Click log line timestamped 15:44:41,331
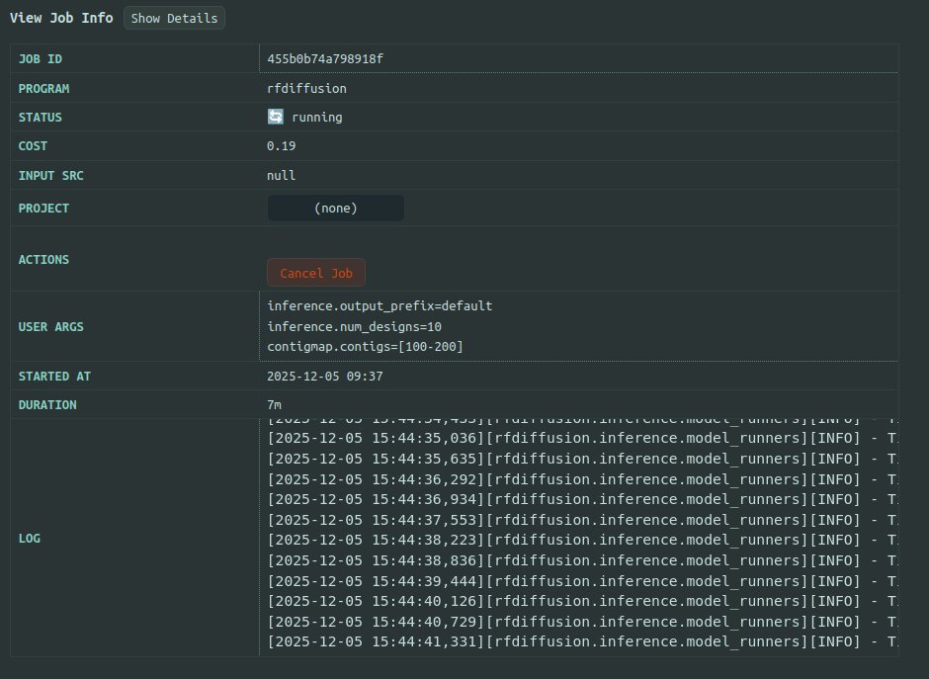Viewport: 929px width, 679px height. 582,641
